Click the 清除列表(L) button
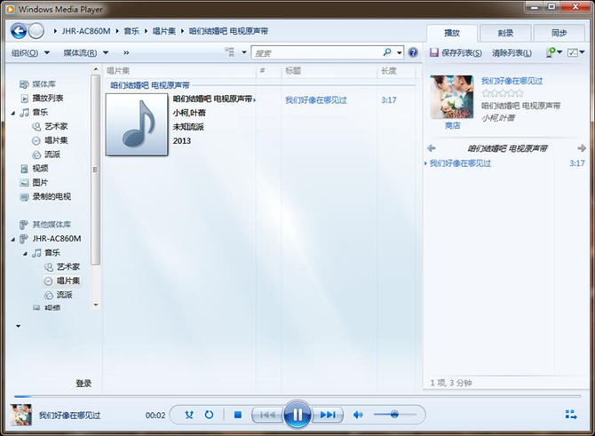The width and height of the screenshot is (595, 436). pyautogui.click(x=512, y=52)
